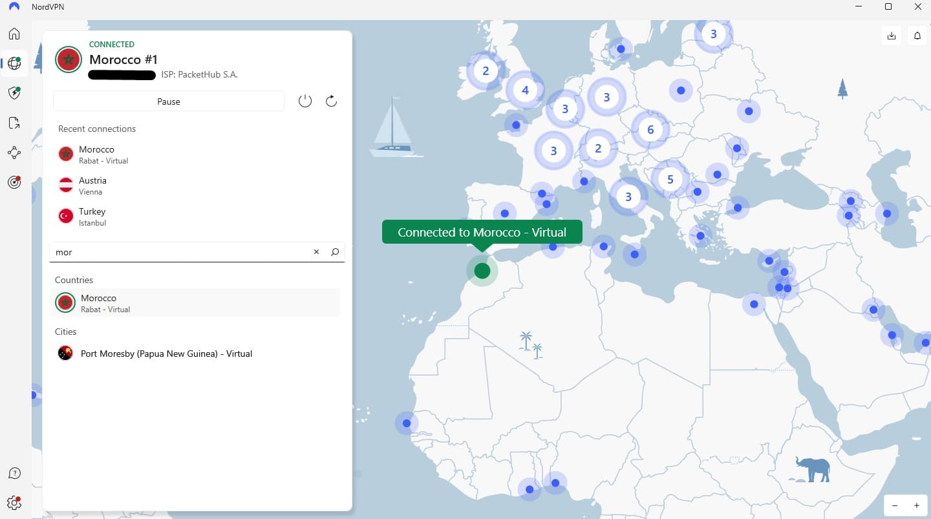The width and height of the screenshot is (931, 519).
Task: Open the help question mark icon
Action: pyautogui.click(x=14, y=473)
